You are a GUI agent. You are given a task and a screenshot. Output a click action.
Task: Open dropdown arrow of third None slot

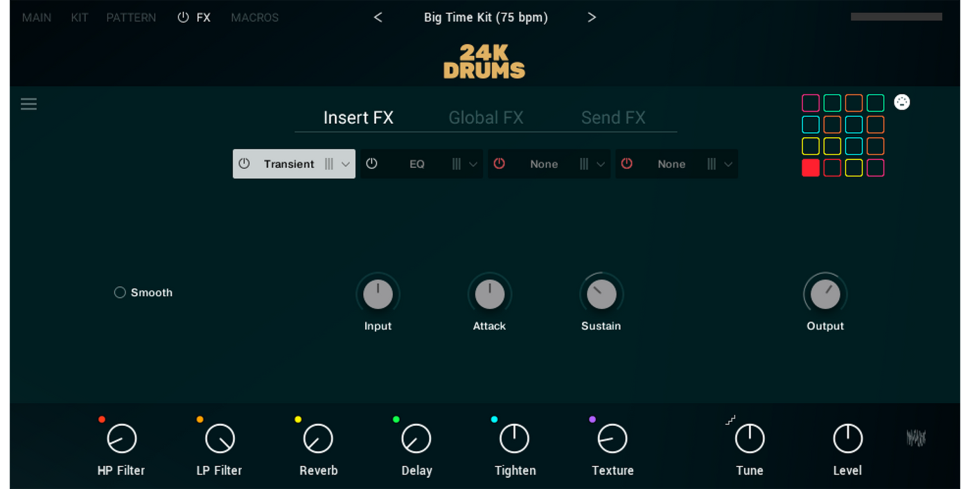pos(601,164)
